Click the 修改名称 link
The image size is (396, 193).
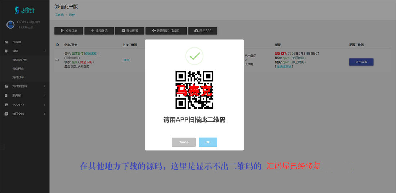pos(91,54)
